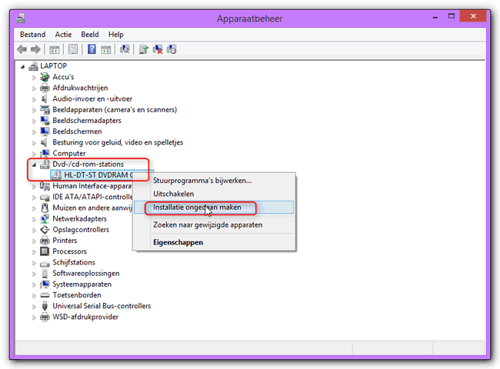Select the Universal Serial Bus-controllers item
The height and width of the screenshot is (369, 500).
pyautogui.click(x=102, y=306)
